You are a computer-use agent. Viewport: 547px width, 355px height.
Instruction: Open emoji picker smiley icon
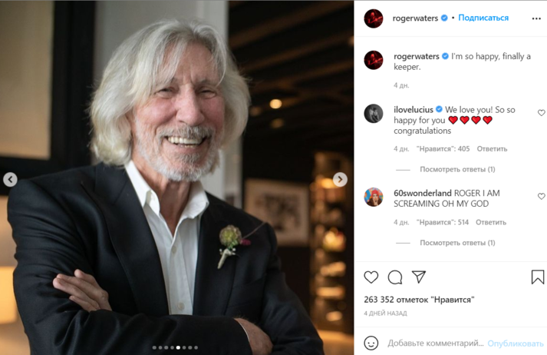point(371,343)
